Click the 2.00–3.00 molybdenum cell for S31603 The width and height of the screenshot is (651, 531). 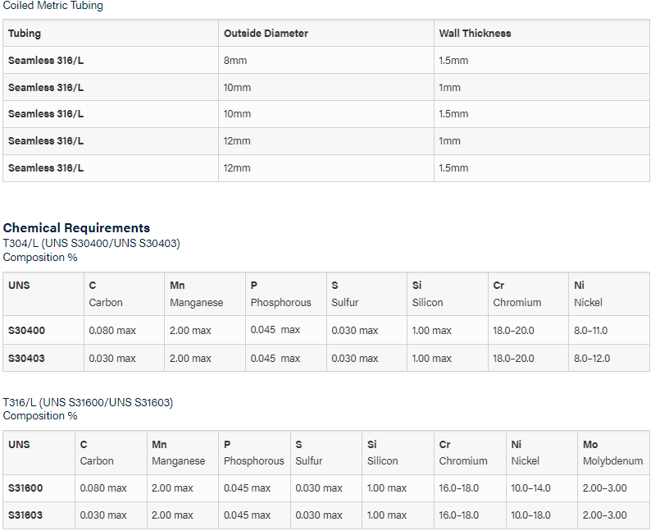coord(613,515)
